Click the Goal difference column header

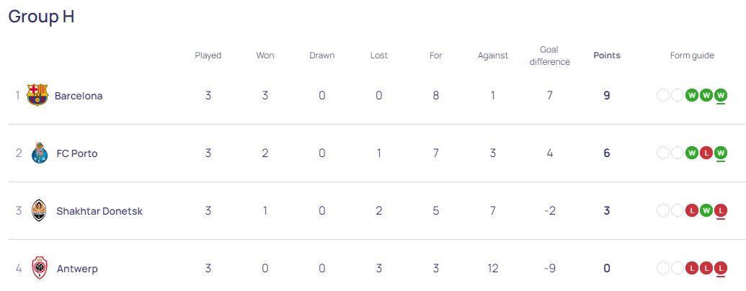click(x=549, y=55)
